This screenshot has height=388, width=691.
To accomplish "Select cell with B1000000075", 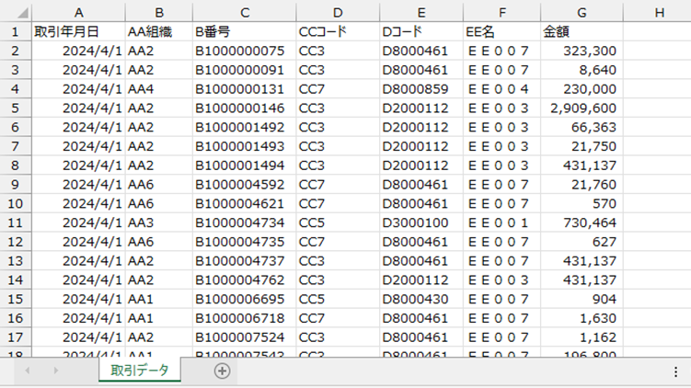I will coord(244,51).
